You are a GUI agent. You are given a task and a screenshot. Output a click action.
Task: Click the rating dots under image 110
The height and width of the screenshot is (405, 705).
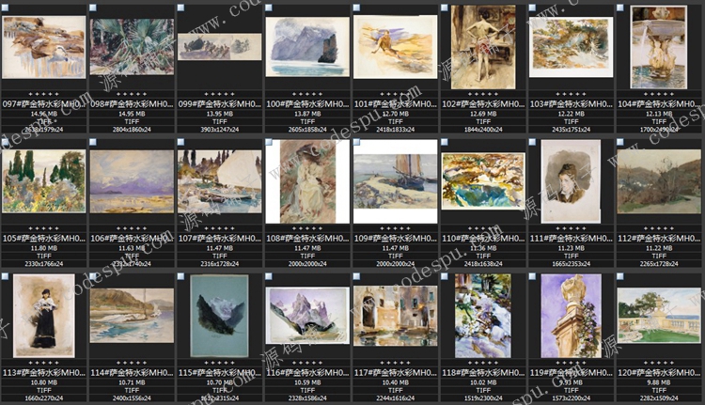(483, 228)
